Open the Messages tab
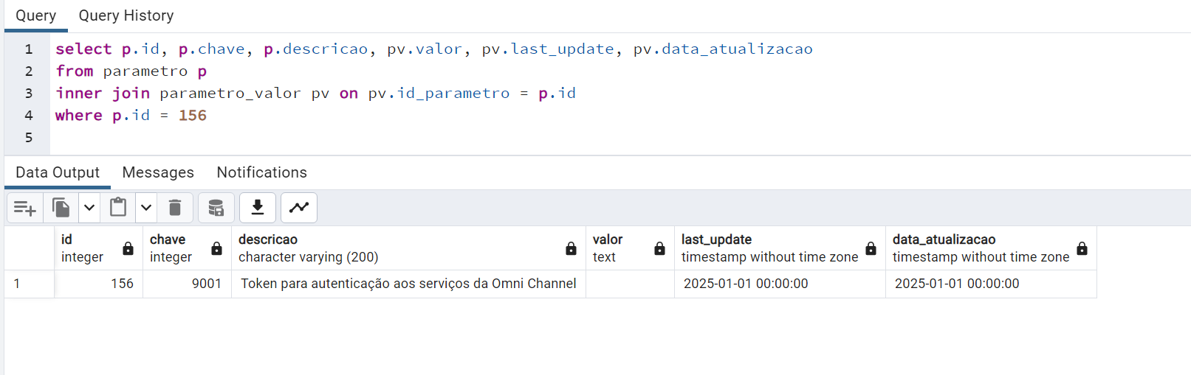This screenshot has height=375, width=1191. click(158, 172)
